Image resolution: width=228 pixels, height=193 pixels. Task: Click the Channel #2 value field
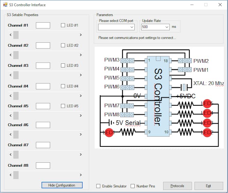[x=43, y=46]
